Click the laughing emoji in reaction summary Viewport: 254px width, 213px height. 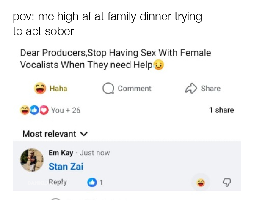[25, 110]
